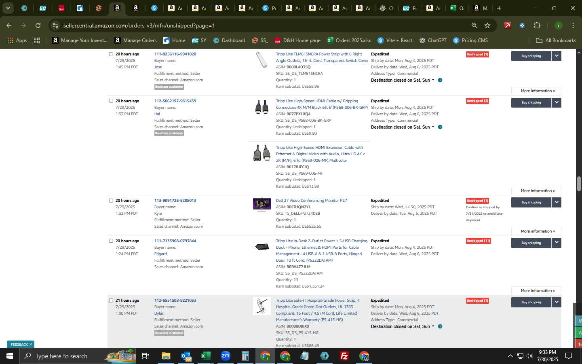Show More information for Kyle's order
Image resolution: width=582 pixels, height=364 pixels.
tap(536, 231)
